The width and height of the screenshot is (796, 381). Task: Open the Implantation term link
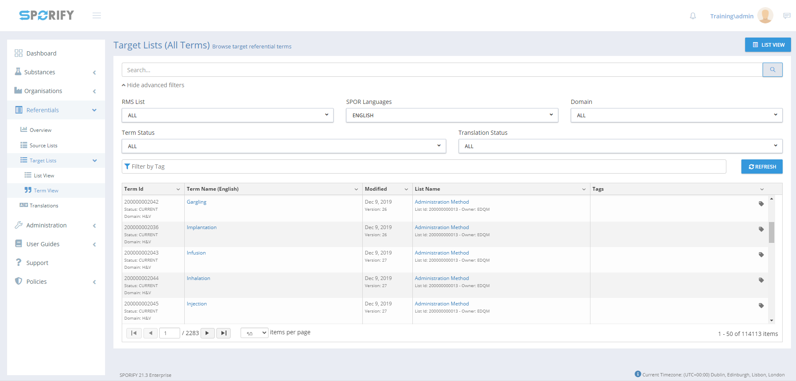[201, 227]
